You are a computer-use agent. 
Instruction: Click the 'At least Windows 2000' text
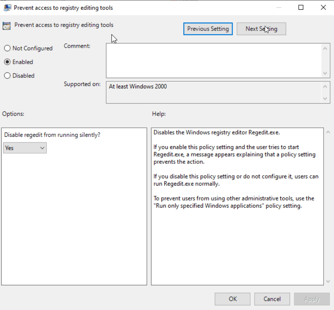(138, 86)
